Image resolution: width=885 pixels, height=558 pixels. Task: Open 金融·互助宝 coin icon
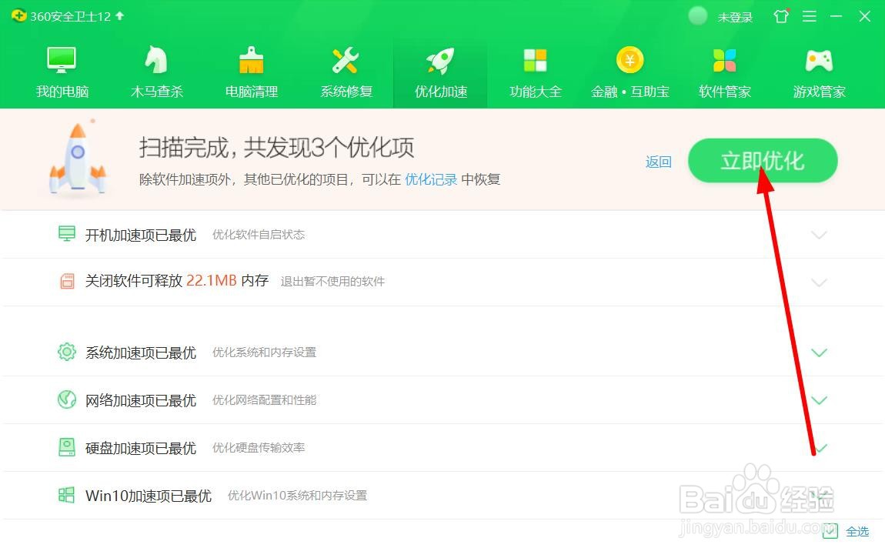point(630,60)
